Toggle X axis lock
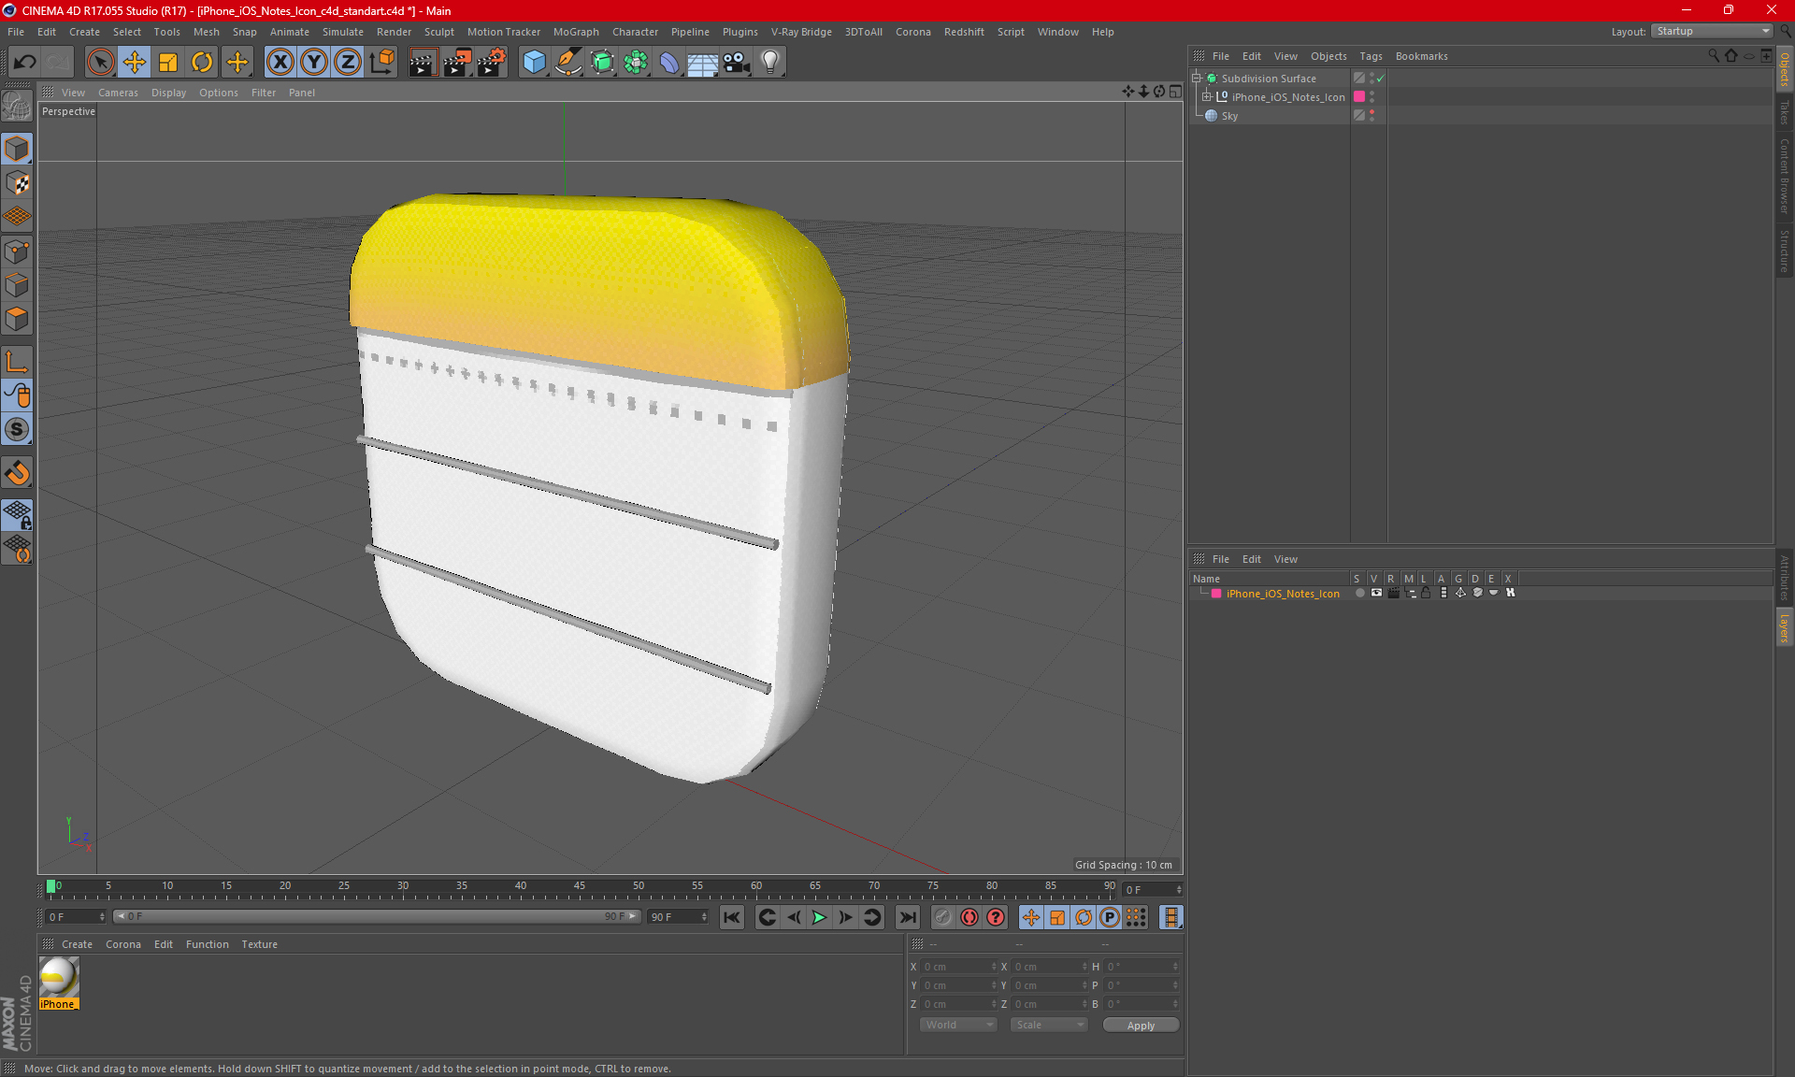The height and width of the screenshot is (1077, 1795). (x=280, y=62)
